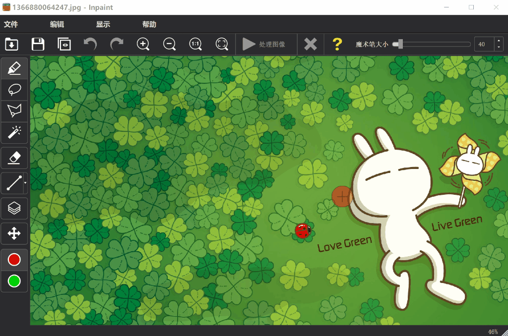Open the 编辑 menu

(57, 24)
